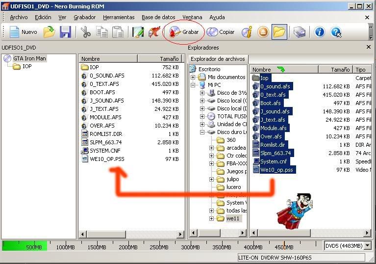
Task: Select 0_SOUND.AFS in compilation list
Action: tap(107, 76)
